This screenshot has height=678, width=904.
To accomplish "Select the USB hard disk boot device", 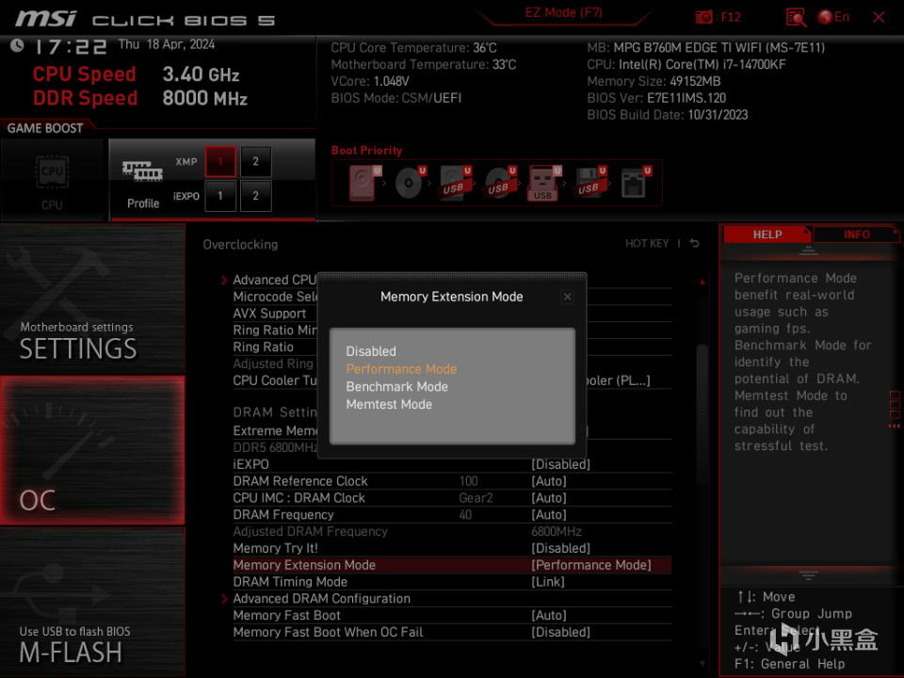I will (x=455, y=182).
